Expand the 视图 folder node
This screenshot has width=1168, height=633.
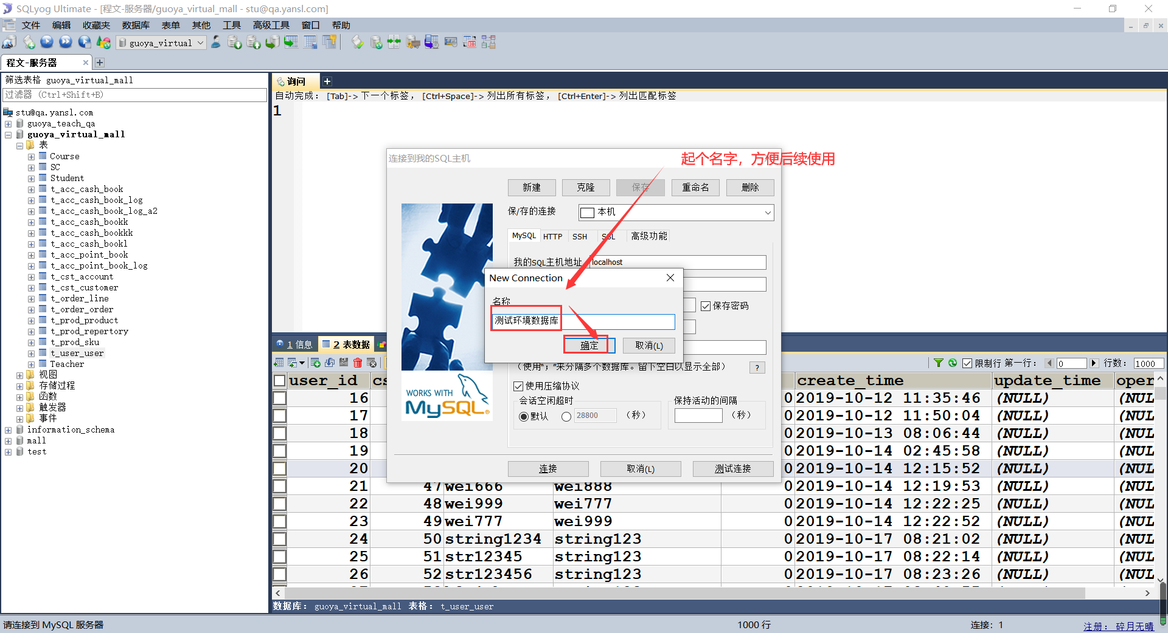19,375
